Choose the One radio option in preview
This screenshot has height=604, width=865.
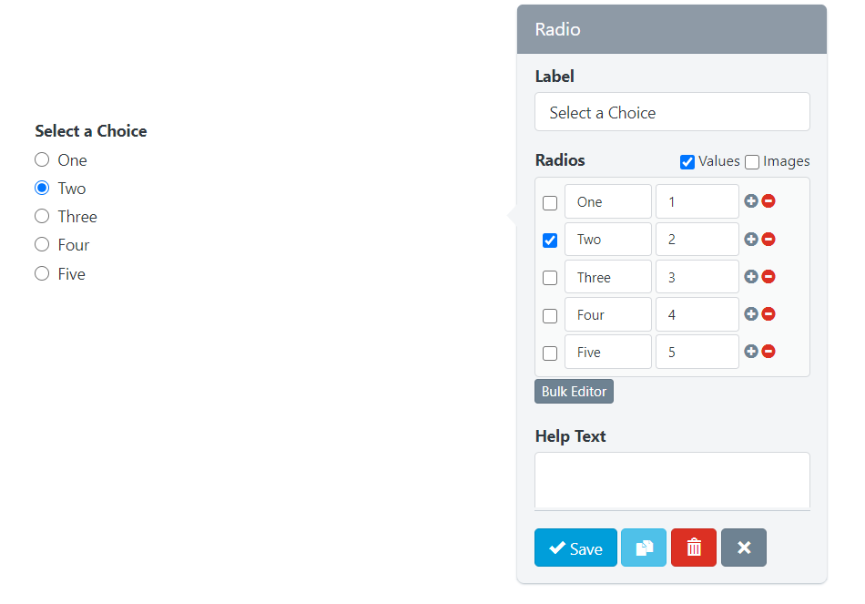pyautogui.click(x=42, y=159)
